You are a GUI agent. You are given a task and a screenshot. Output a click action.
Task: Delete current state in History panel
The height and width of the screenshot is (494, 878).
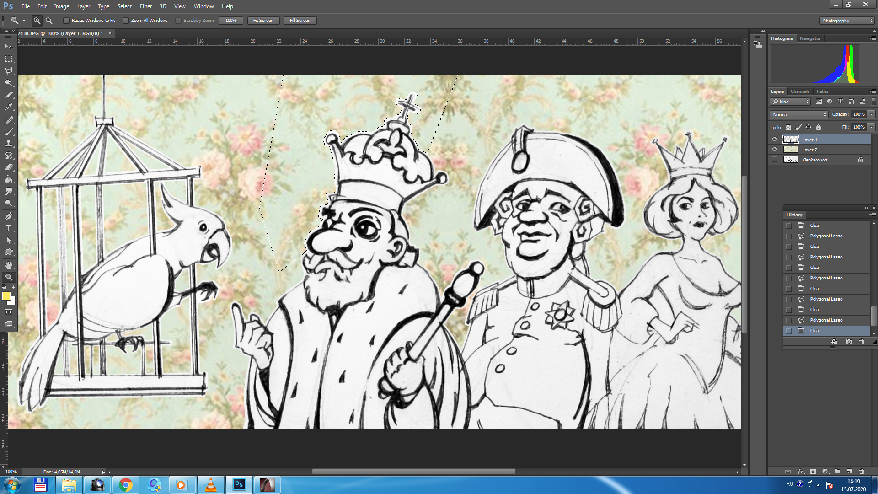tap(862, 342)
